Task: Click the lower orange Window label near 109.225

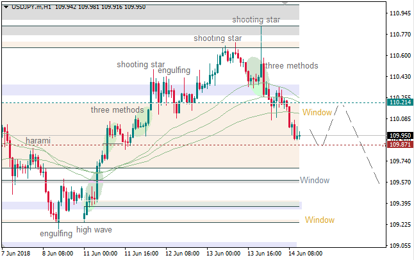Action: [x=319, y=220]
